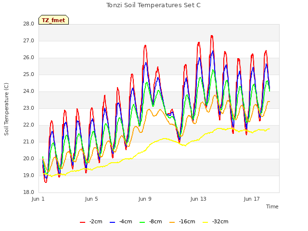Click the green -8cm legend color marker
Viewport: 308px width, 231px height.
pos(142,222)
